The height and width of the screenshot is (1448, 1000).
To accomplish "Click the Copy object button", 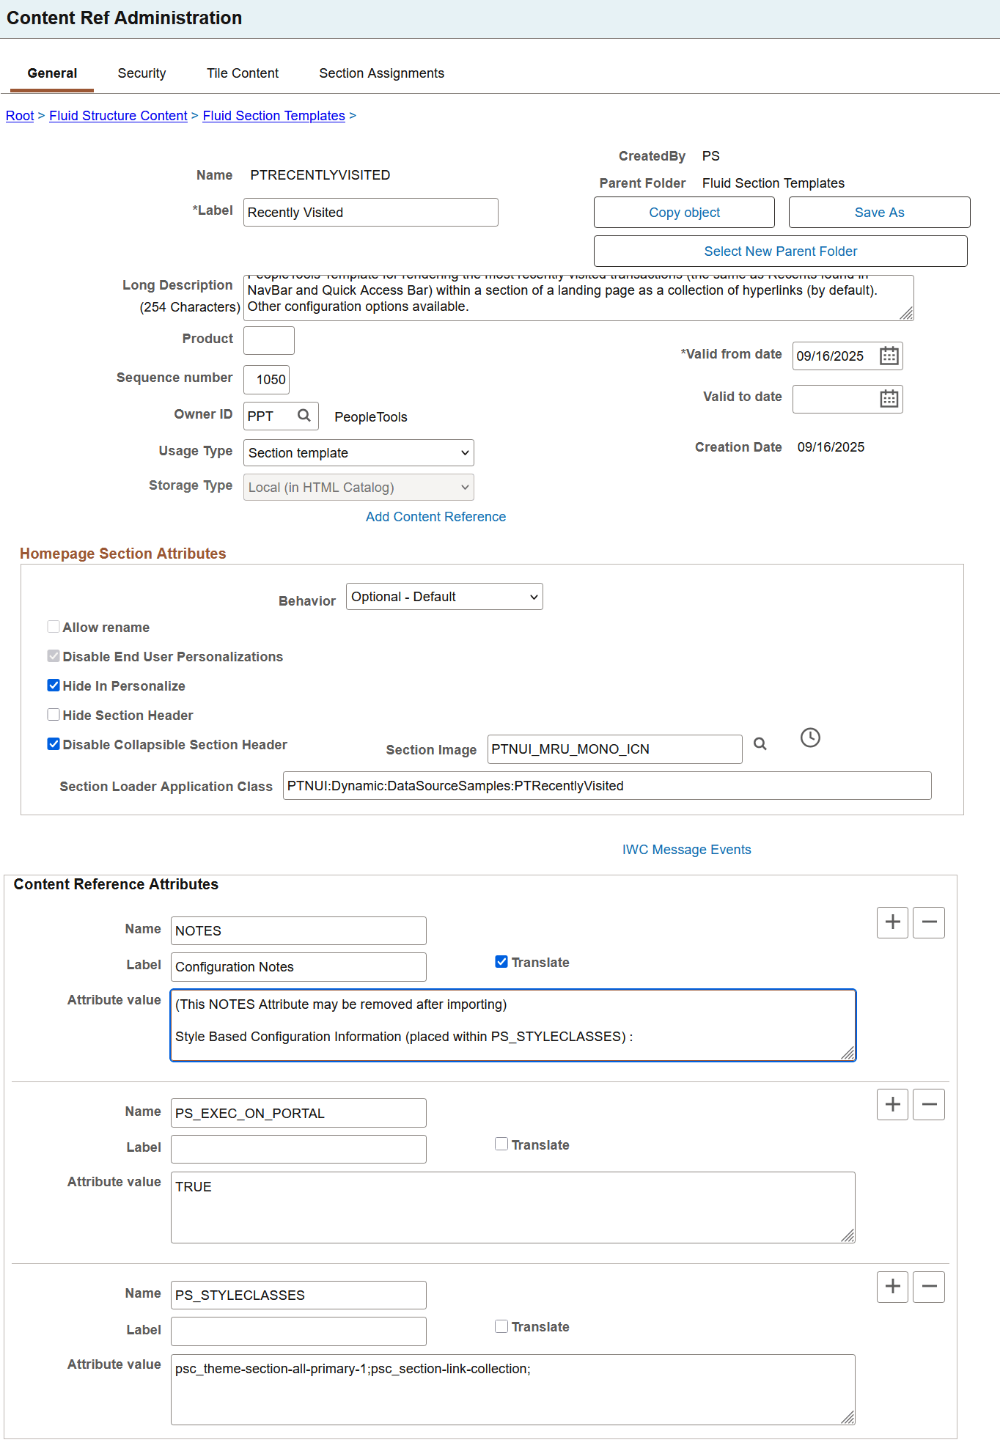I will click(684, 213).
